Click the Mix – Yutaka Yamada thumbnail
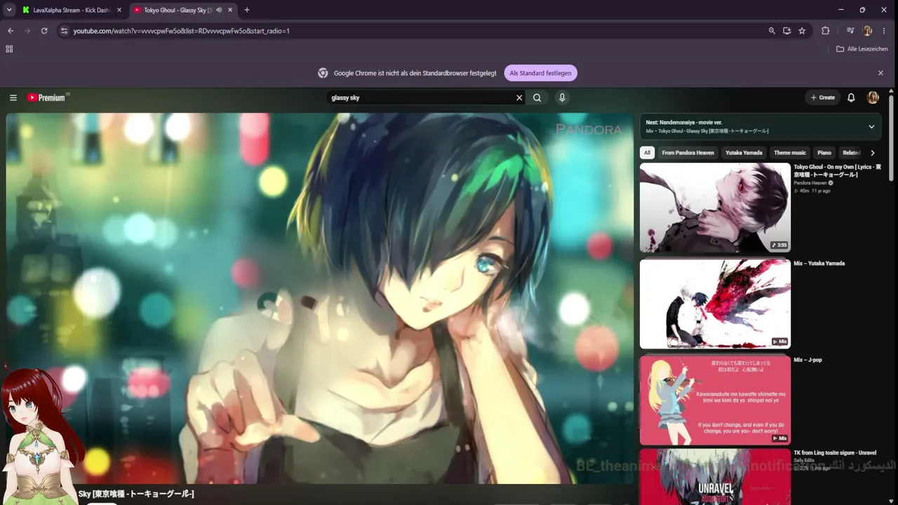Image resolution: width=898 pixels, height=505 pixels. tap(715, 304)
